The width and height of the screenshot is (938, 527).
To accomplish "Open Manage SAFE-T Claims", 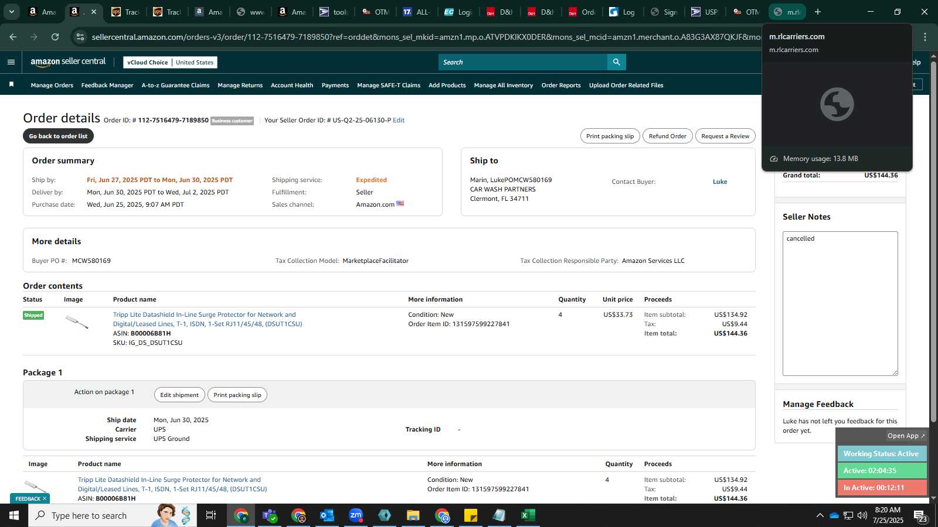I will point(389,85).
